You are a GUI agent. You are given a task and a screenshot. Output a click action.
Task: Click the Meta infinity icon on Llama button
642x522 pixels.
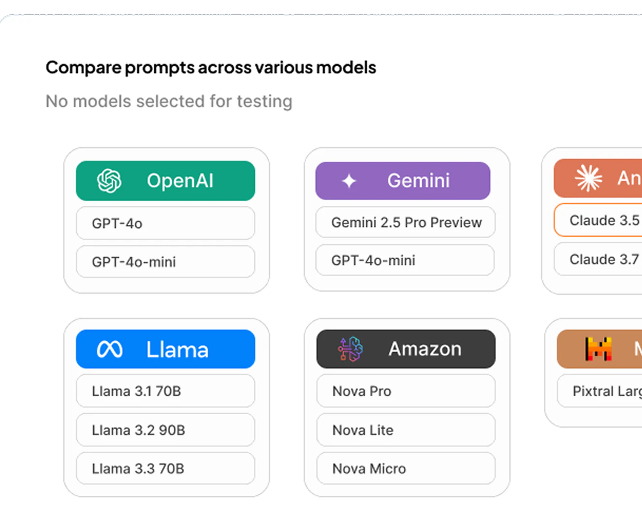click(111, 349)
